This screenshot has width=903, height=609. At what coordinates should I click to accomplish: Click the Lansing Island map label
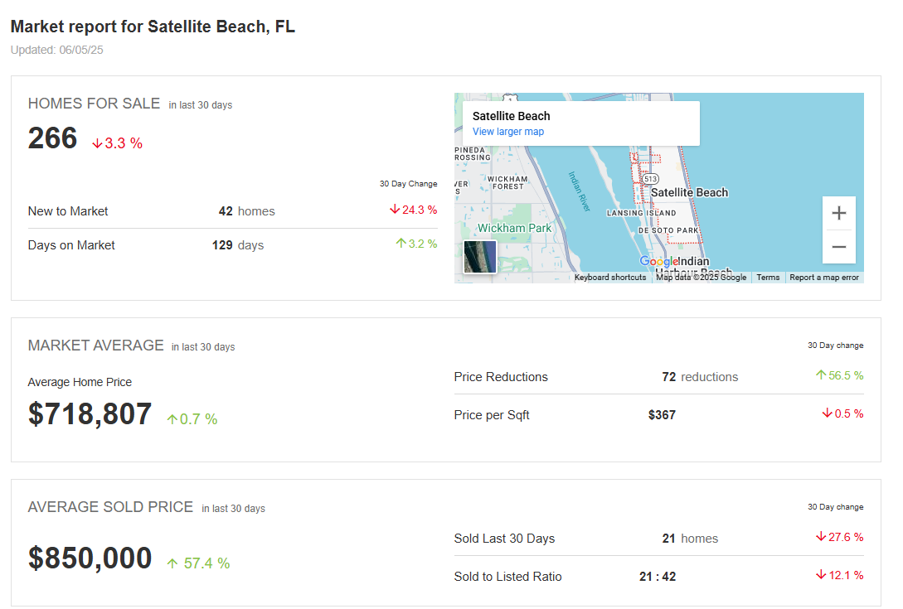coord(641,213)
